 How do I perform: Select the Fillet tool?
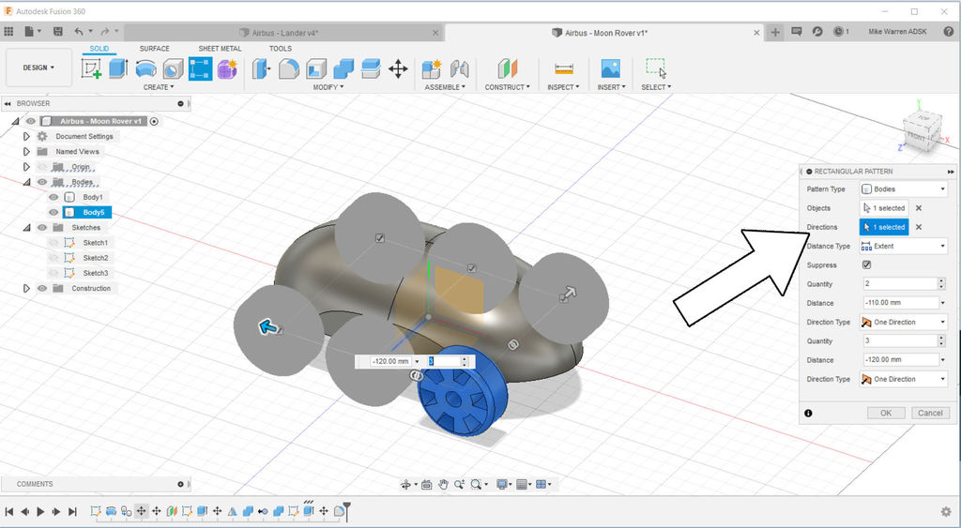point(289,68)
